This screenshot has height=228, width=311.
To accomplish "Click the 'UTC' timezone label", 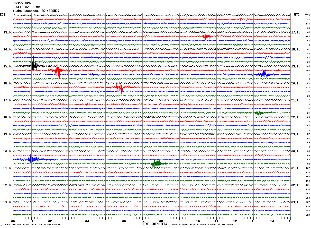I will point(297,15).
